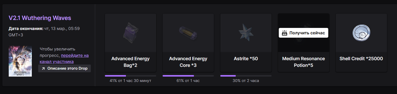Open the Описание этого Drop button
The height and width of the screenshot is (94, 397).
click(x=64, y=68)
